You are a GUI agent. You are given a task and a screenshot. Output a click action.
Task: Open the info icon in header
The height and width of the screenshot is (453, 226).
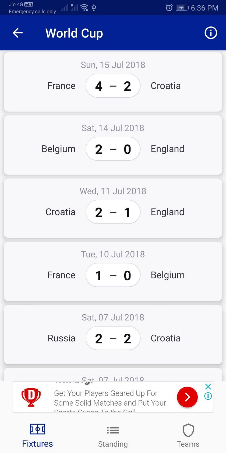(x=211, y=33)
